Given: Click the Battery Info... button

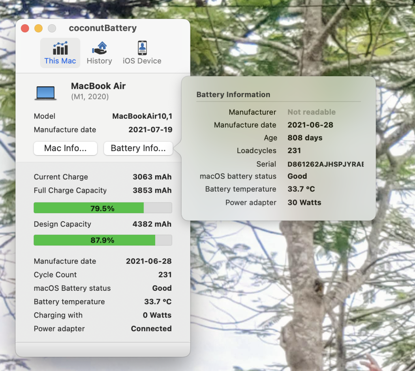Looking at the screenshot, I should 138,148.
